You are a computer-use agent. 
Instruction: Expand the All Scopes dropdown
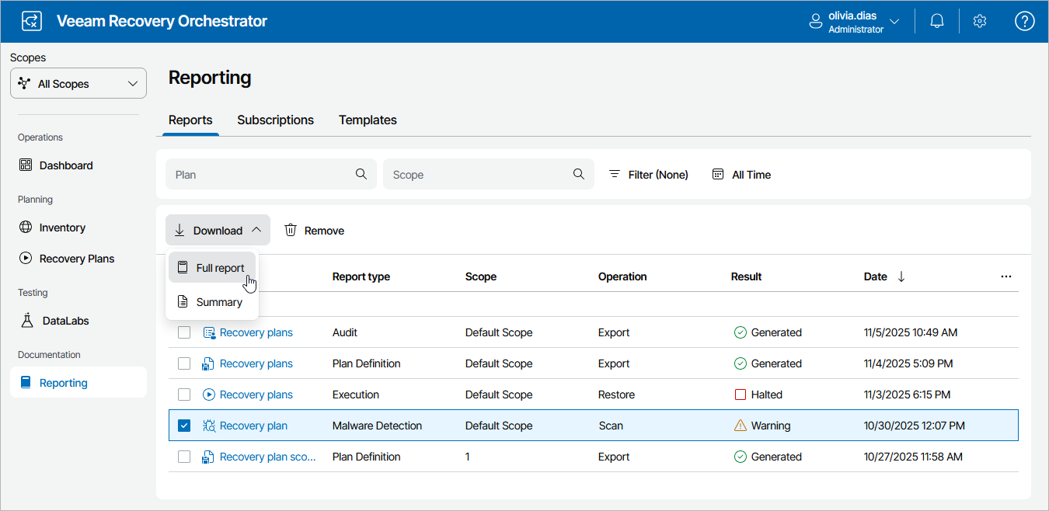78,84
